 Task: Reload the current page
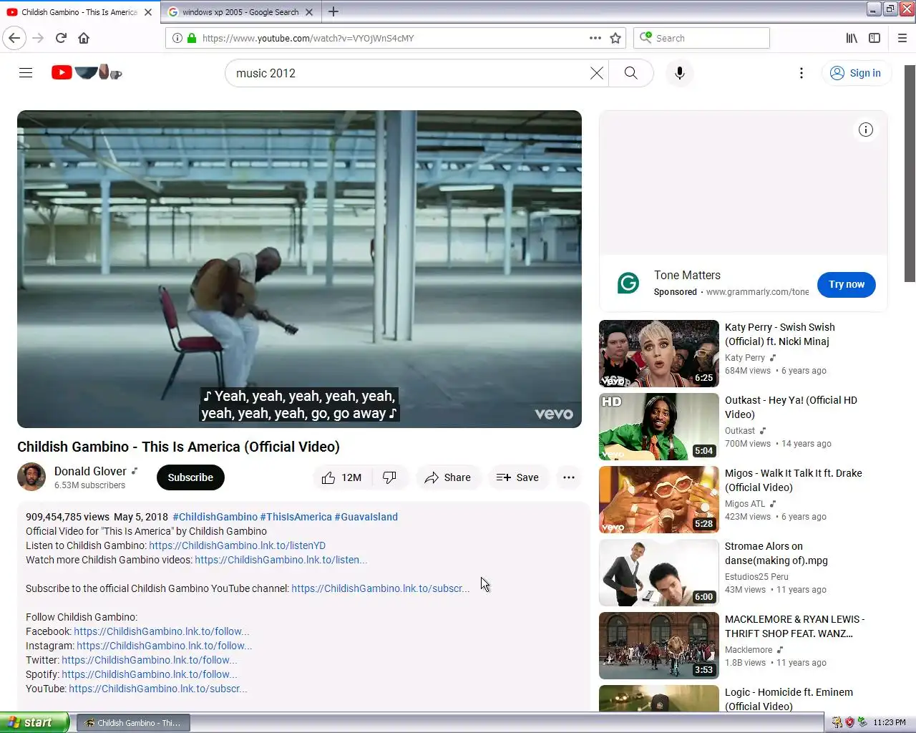coord(62,38)
